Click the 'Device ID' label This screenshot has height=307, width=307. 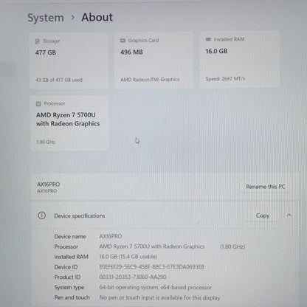coord(66,267)
